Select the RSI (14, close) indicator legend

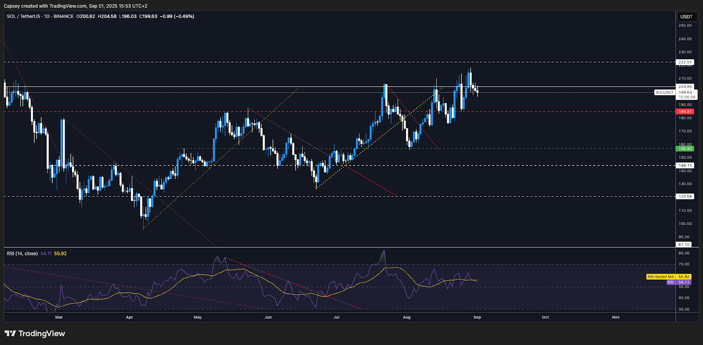click(x=22, y=254)
